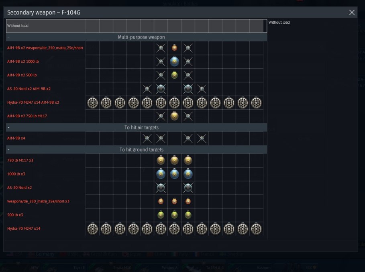Click left blue bomb in 1000 lb x3 row
Screen dimensions: 365x272
(161, 174)
